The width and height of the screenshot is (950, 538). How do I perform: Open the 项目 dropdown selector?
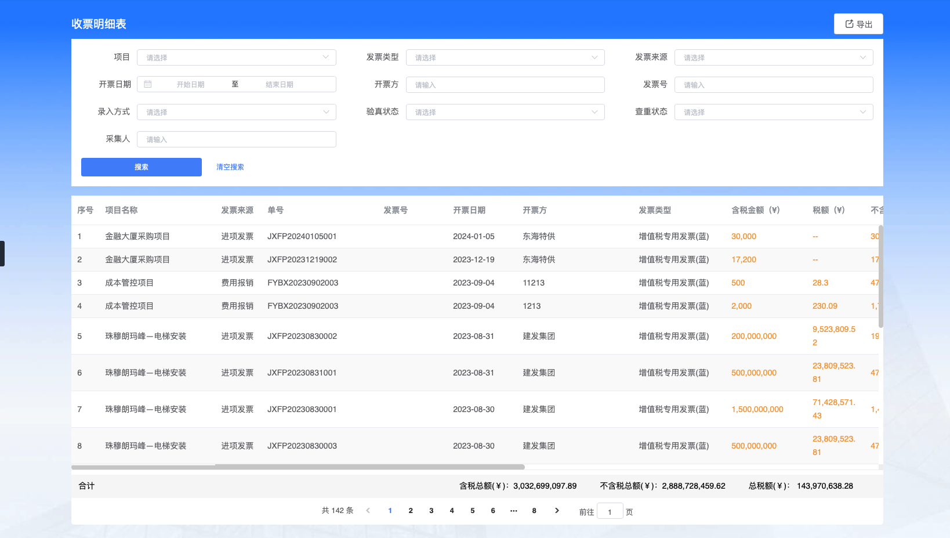click(236, 57)
